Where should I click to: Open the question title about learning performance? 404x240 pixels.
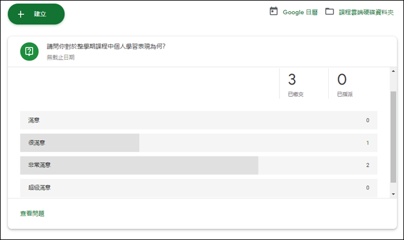tap(106, 46)
